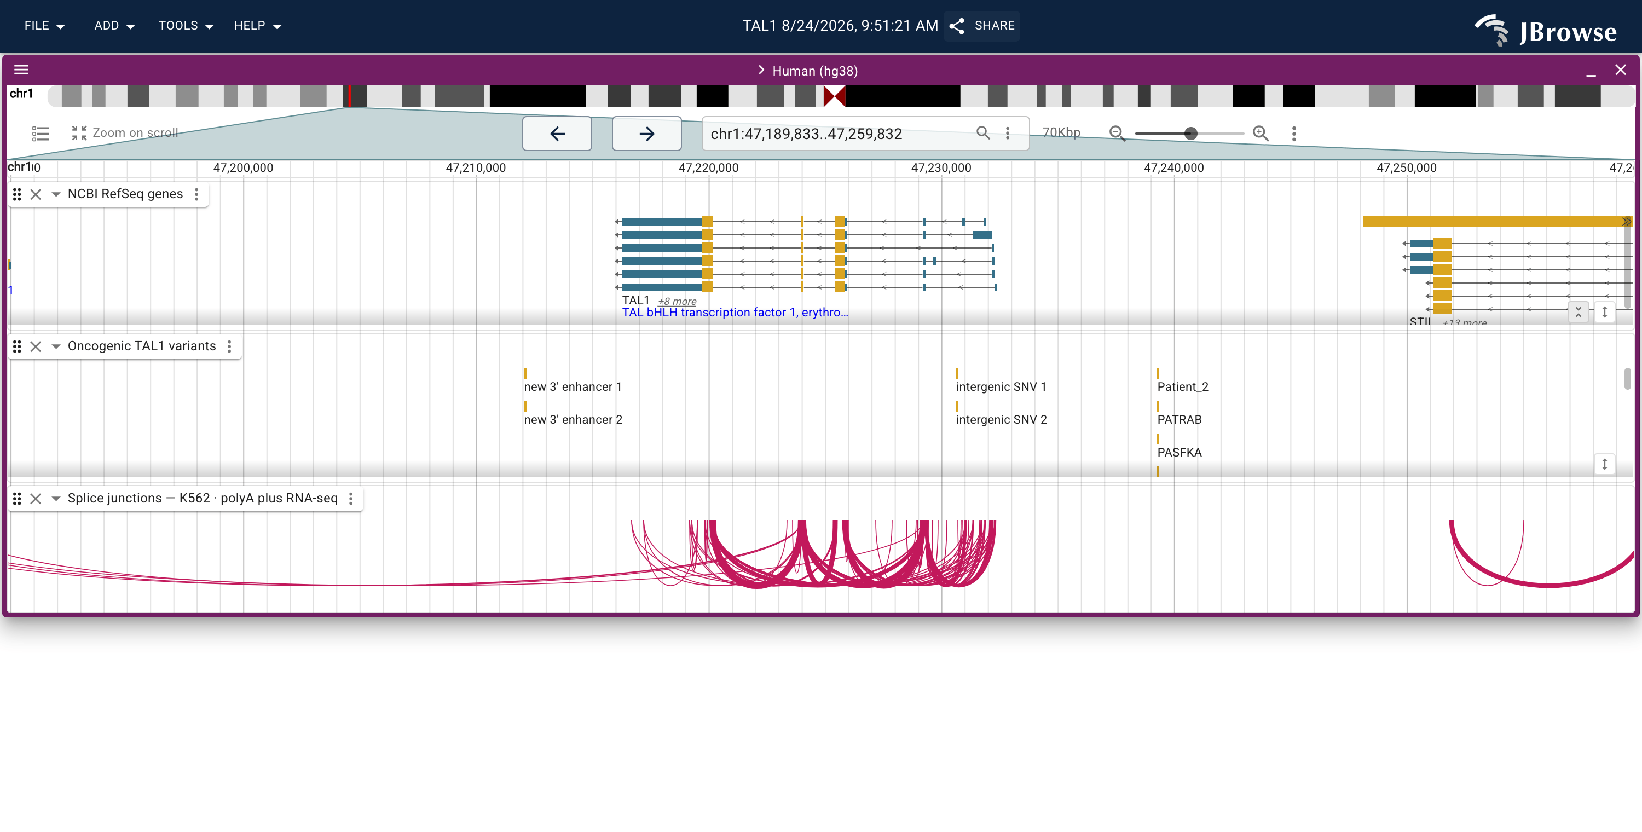Open the Oncogenic TAL1 variants track menu
1642x832 pixels.
[229, 346]
